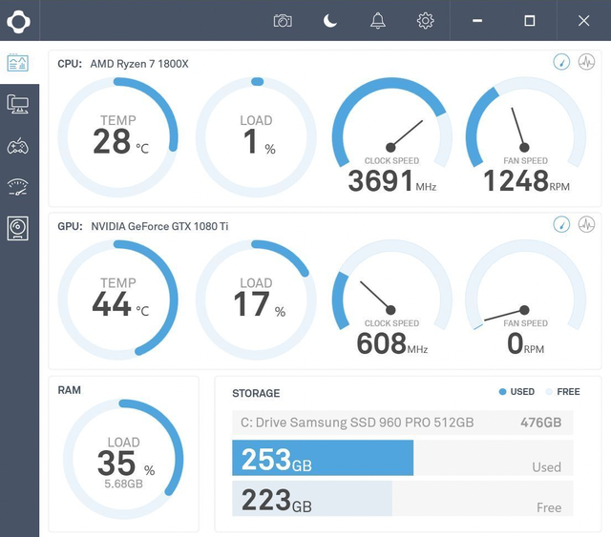Click the GPU temperature dial
The height and width of the screenshot is (537, 611).
[118, 298]
